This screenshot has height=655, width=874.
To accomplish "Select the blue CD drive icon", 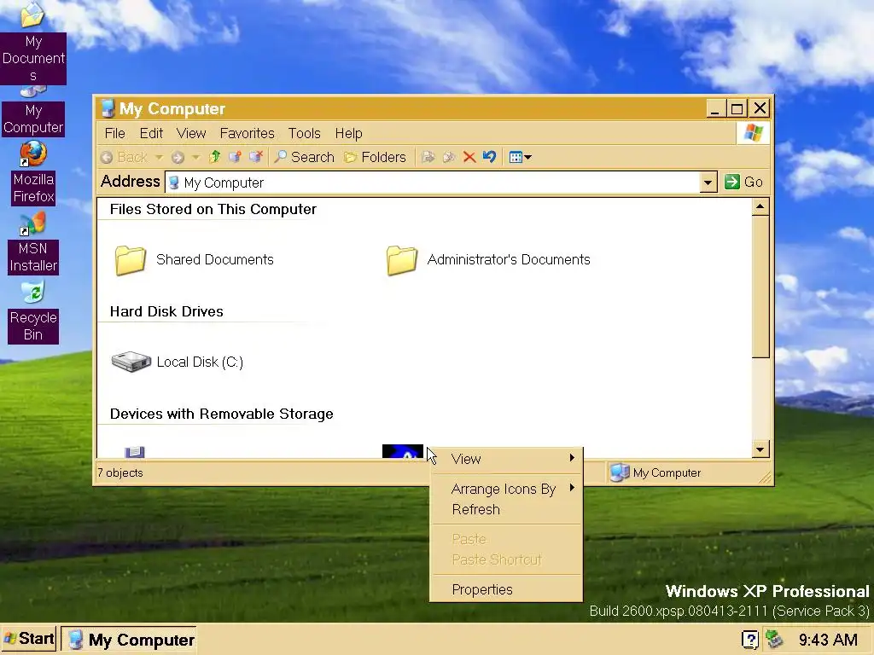I will pos(403,451).
